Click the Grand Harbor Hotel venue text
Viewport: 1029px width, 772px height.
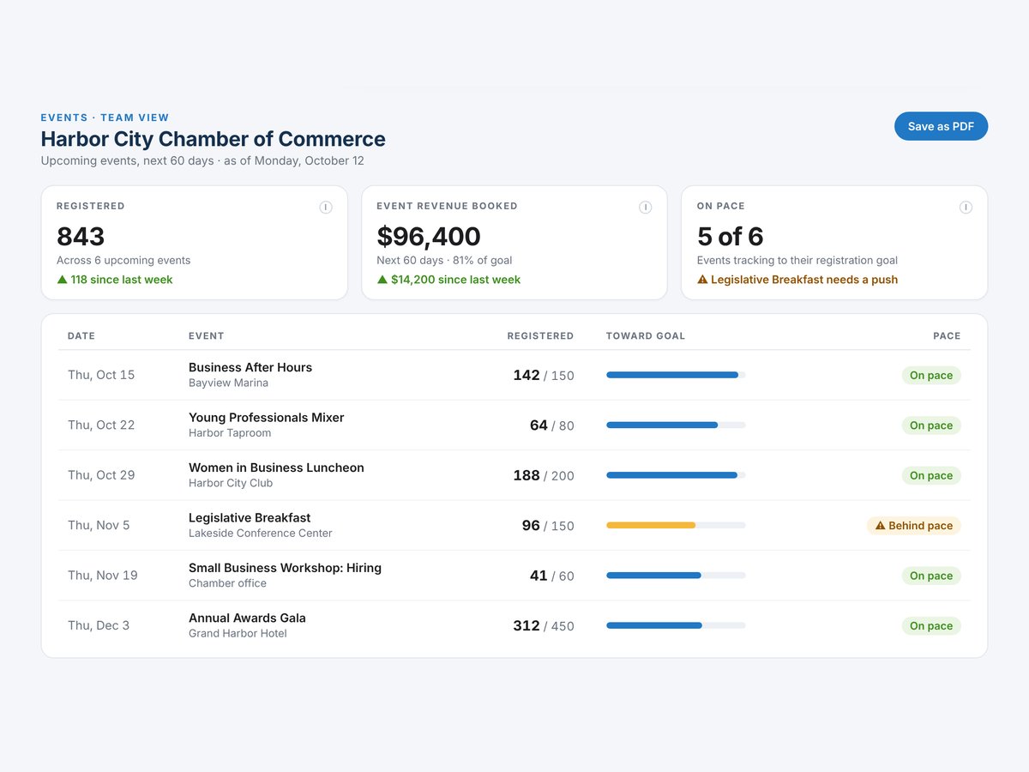click(238, 633)
